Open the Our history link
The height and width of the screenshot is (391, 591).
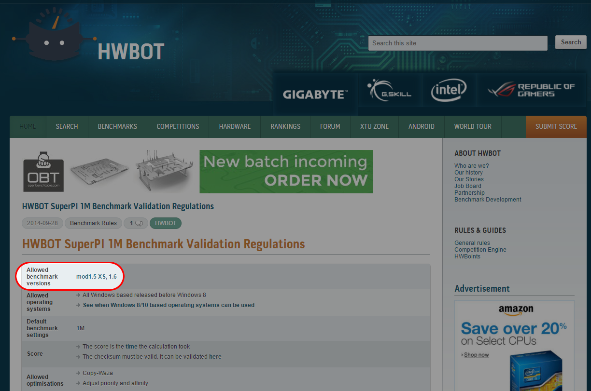[468, 173]
